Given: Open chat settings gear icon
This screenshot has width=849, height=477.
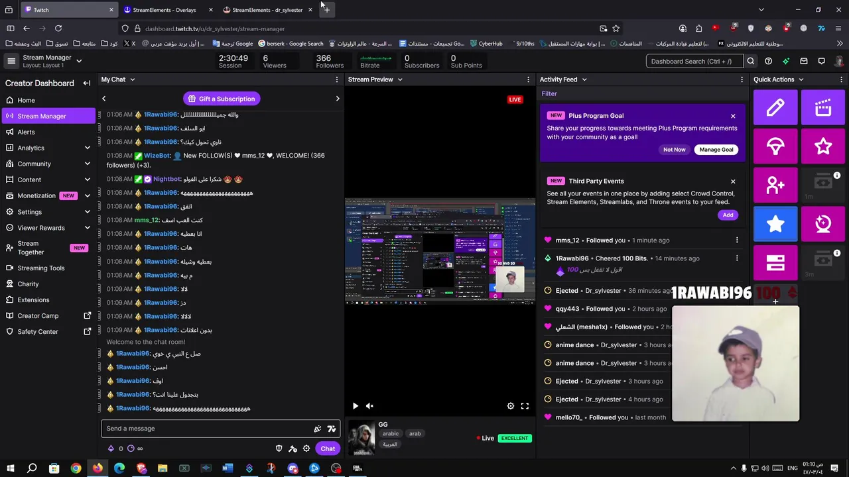Looking at the screenshot, I should click(x=306, y=449).
